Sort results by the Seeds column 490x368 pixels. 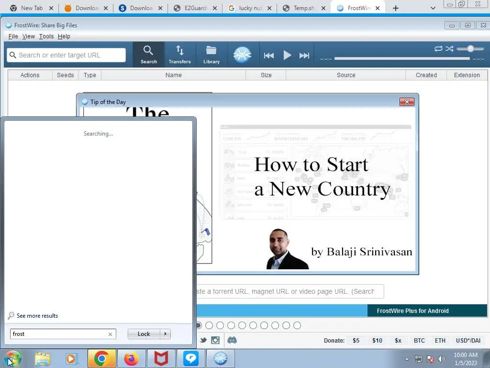tap(65, 75)
